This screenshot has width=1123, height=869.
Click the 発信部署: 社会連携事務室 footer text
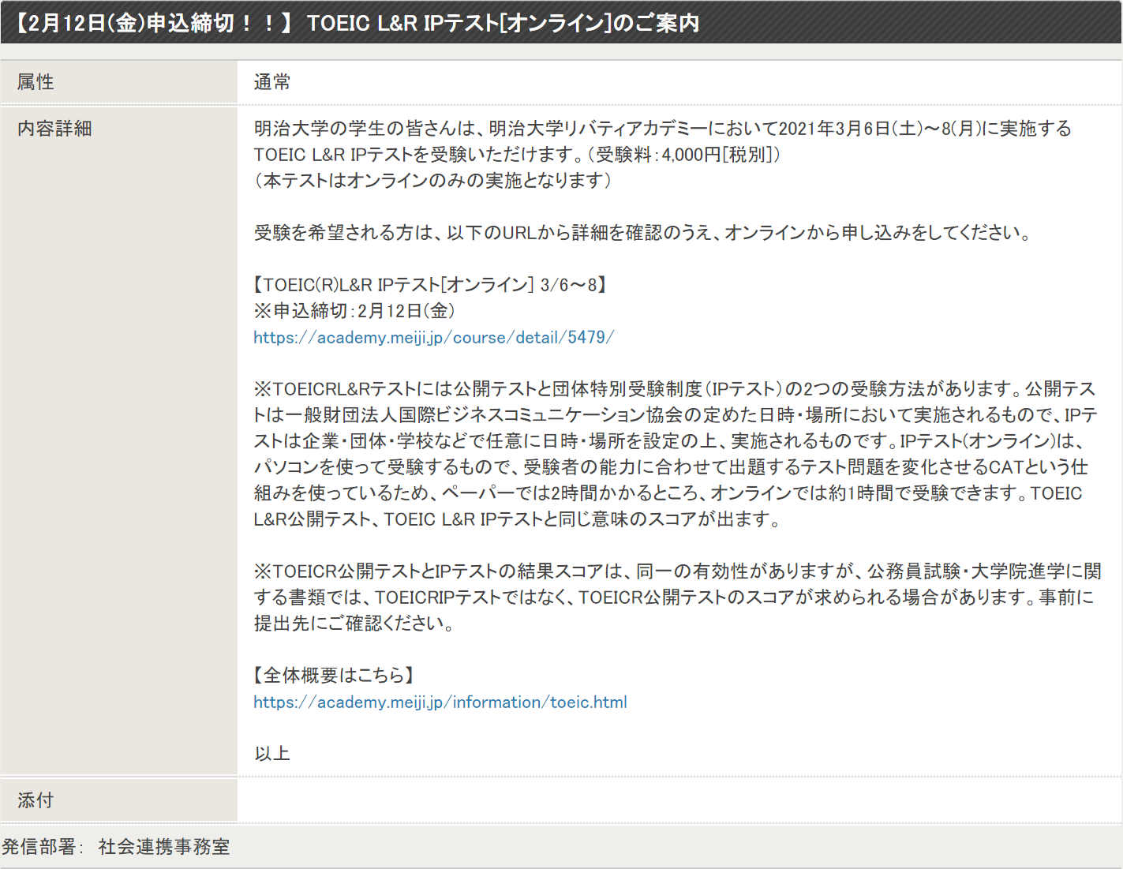pyautogui.click(x=116, y=847)
